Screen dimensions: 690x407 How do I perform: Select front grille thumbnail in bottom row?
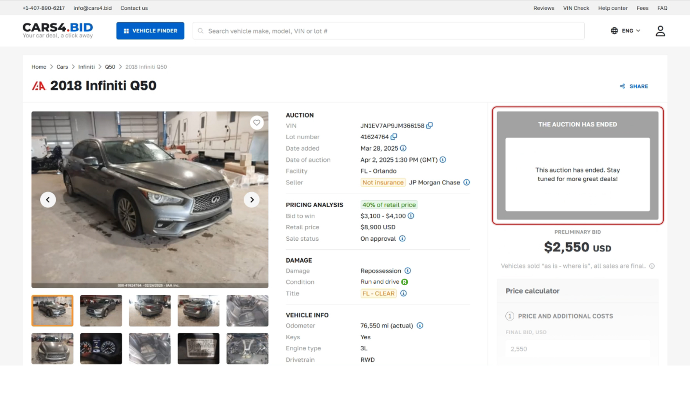[52, 349]
